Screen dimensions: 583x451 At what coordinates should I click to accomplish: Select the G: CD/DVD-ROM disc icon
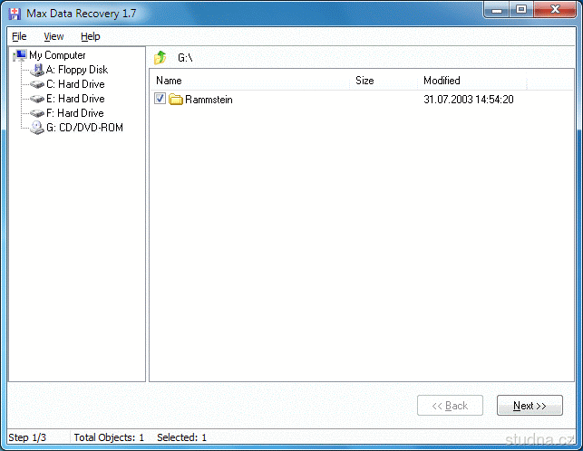coord(37,128)
